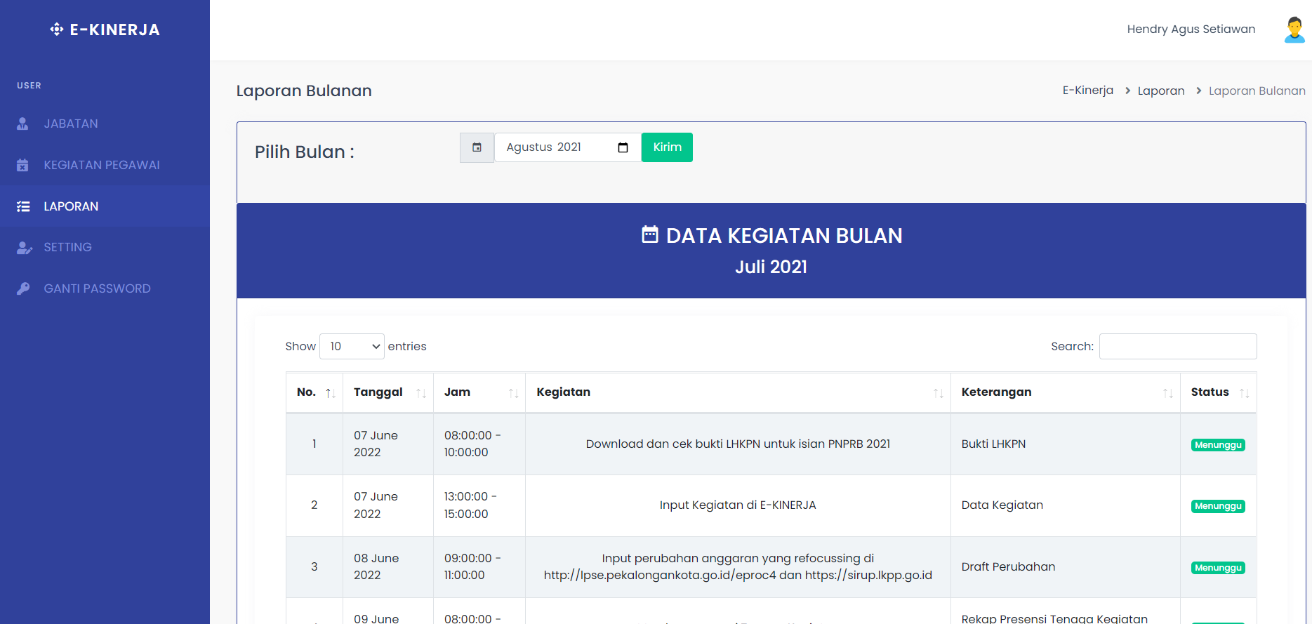The width and height of the screenshot is (1312, 624).
Task: Click calendar icon in Data Kegiatan Bulan header
Action: [x=650, y=234]
